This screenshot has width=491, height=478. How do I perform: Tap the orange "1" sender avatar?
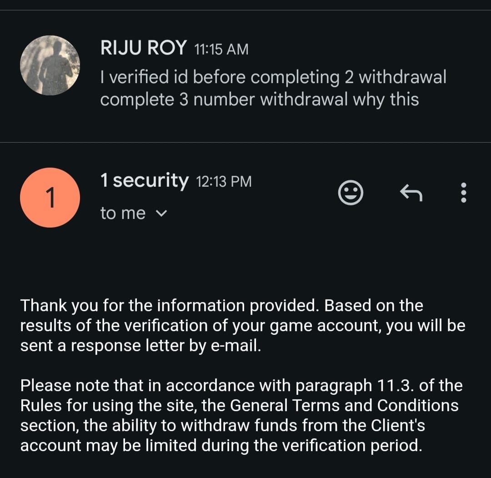(x=50, y=197)
